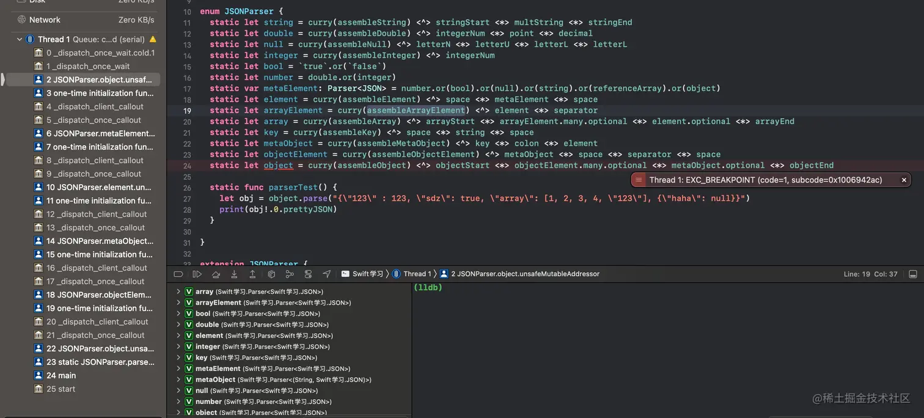Click V icon of null variable
Image resolution: width=924 pixels, height=418 pixels.
[189, 391]
